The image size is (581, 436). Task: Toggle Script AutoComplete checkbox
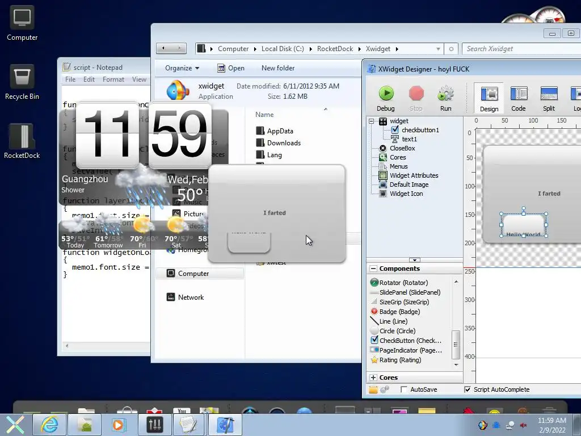(x=468, y=389)
